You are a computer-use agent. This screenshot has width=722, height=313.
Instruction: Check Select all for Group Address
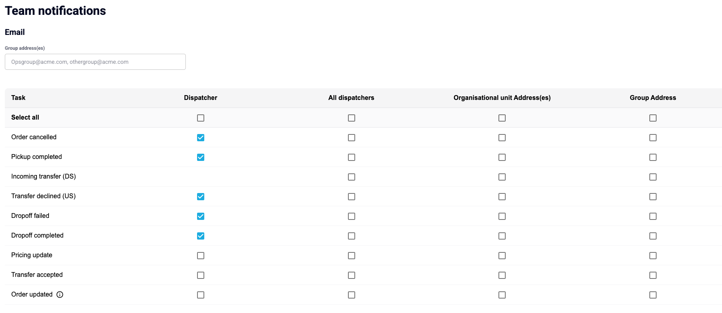coord(653,118)
